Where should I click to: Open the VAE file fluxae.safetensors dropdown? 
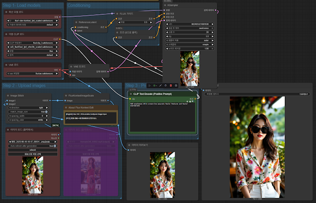click(x=33, y=73)
